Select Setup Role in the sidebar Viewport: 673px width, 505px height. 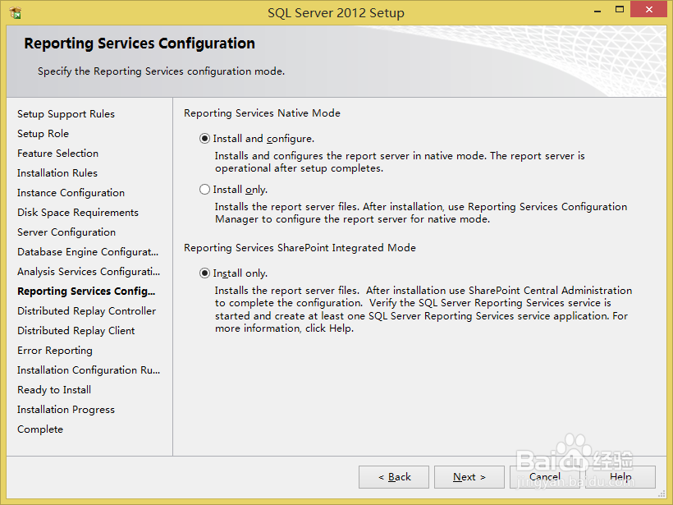[43, 133]
